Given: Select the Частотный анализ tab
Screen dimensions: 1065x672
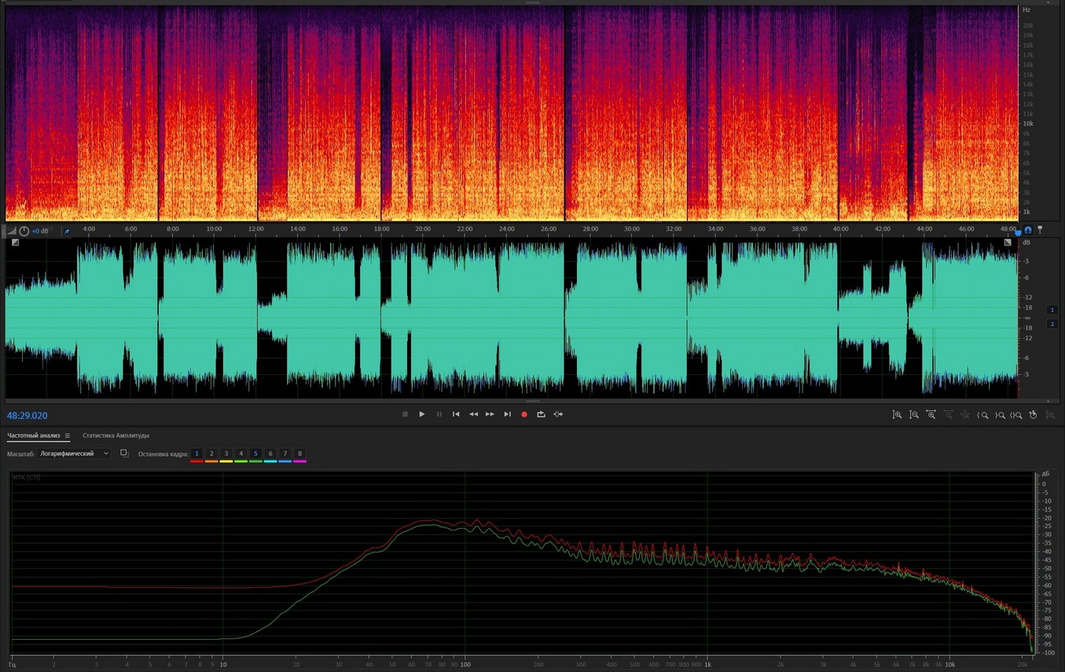Looking at the screenshot, I should [x=34, y=435].
